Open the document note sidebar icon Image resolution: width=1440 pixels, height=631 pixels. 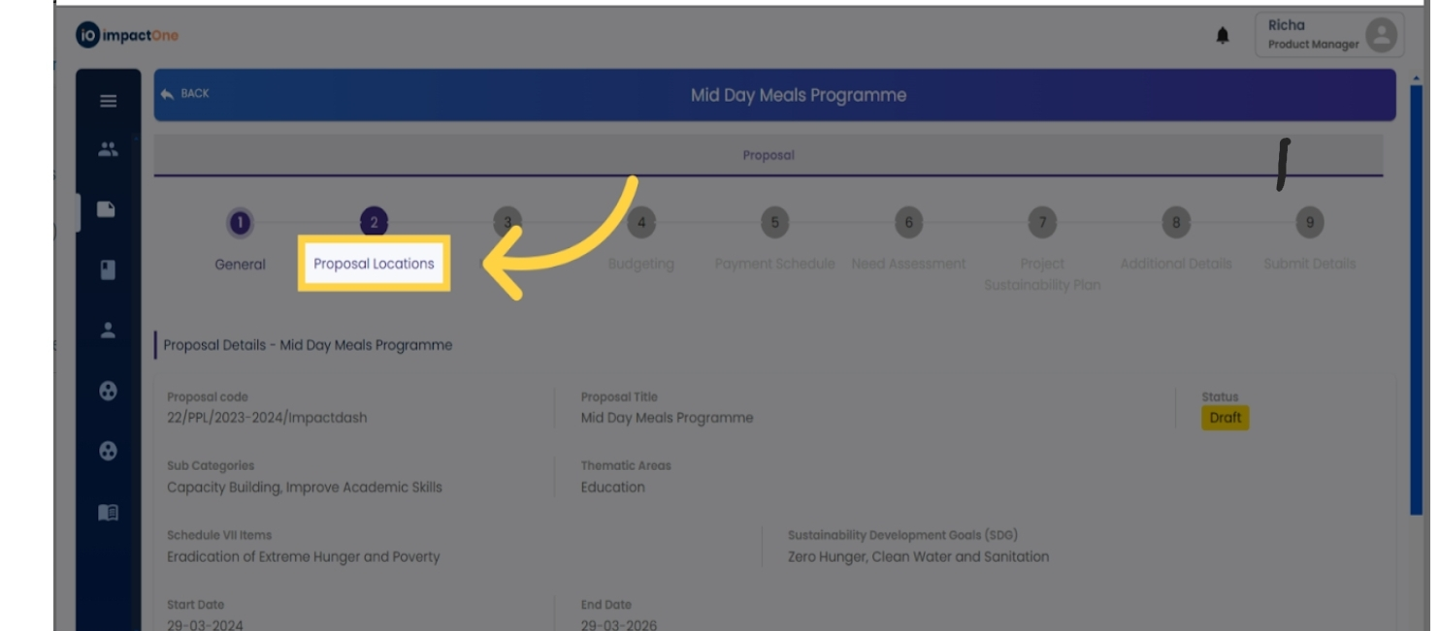(x=108, y=209)
